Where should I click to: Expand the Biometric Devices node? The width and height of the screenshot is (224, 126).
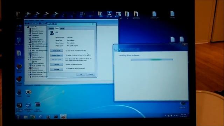click(x=28, y=31)
